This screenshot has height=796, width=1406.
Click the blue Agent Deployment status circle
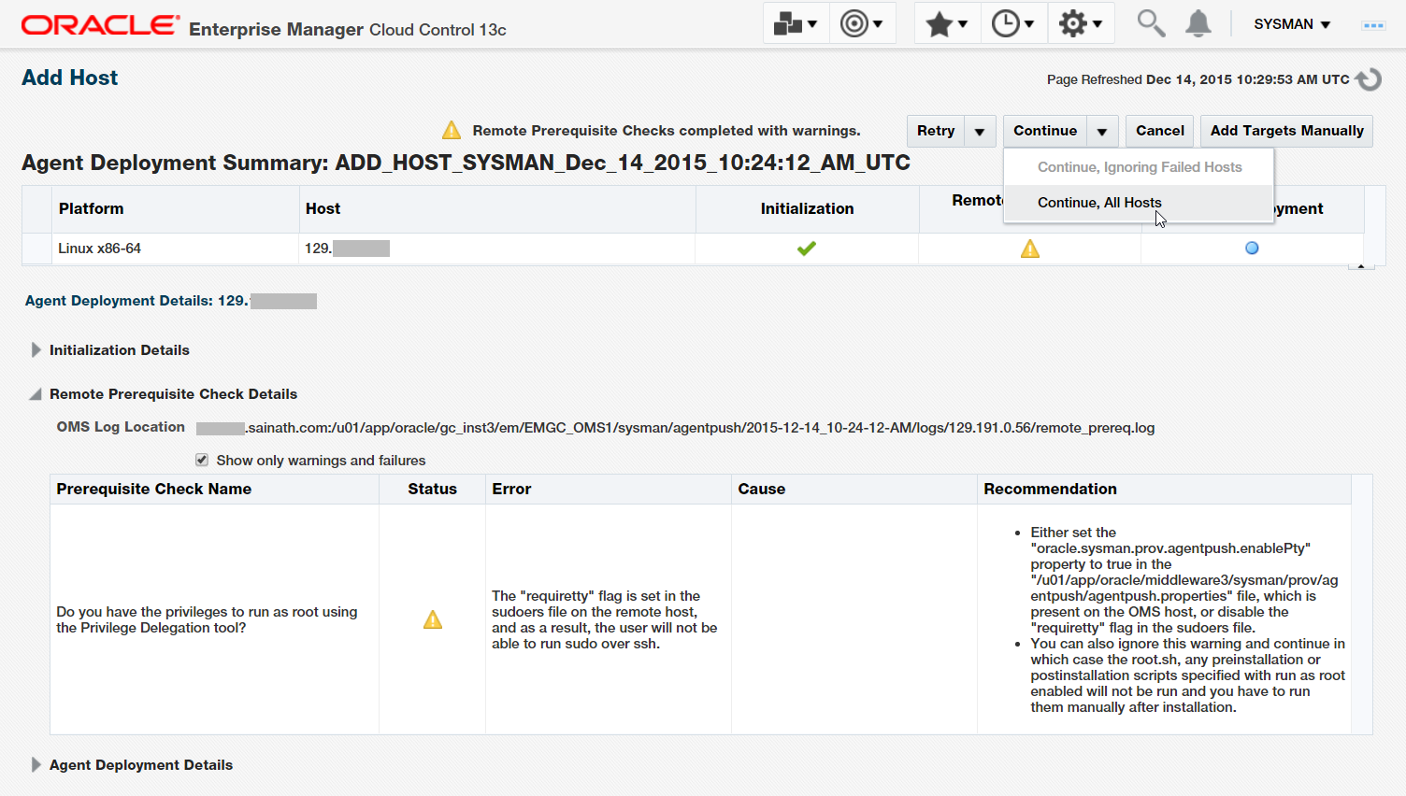point(1252,249)
